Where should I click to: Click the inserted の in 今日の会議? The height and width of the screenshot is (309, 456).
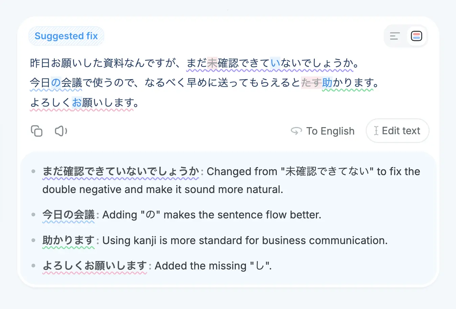coord(56,82)
